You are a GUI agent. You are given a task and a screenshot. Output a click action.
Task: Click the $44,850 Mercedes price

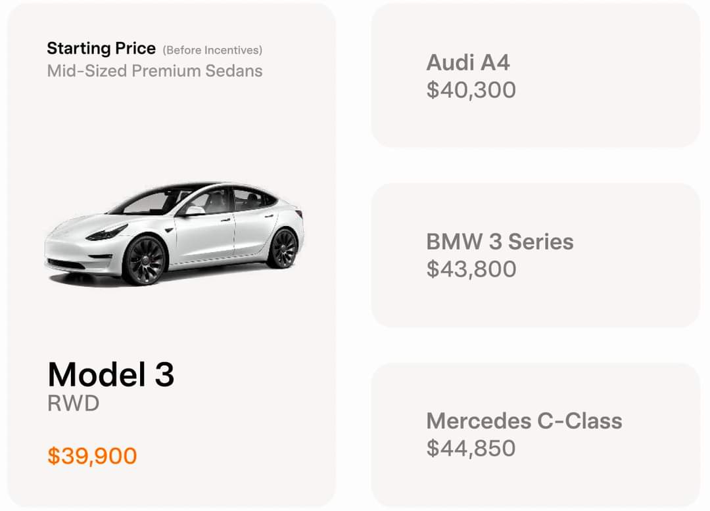[x=471, y=448]
